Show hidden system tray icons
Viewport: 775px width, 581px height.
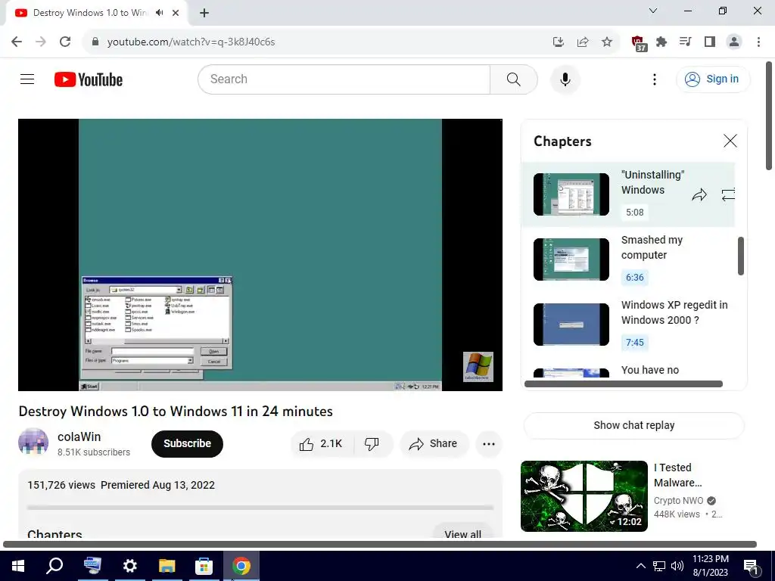point(640,566)
